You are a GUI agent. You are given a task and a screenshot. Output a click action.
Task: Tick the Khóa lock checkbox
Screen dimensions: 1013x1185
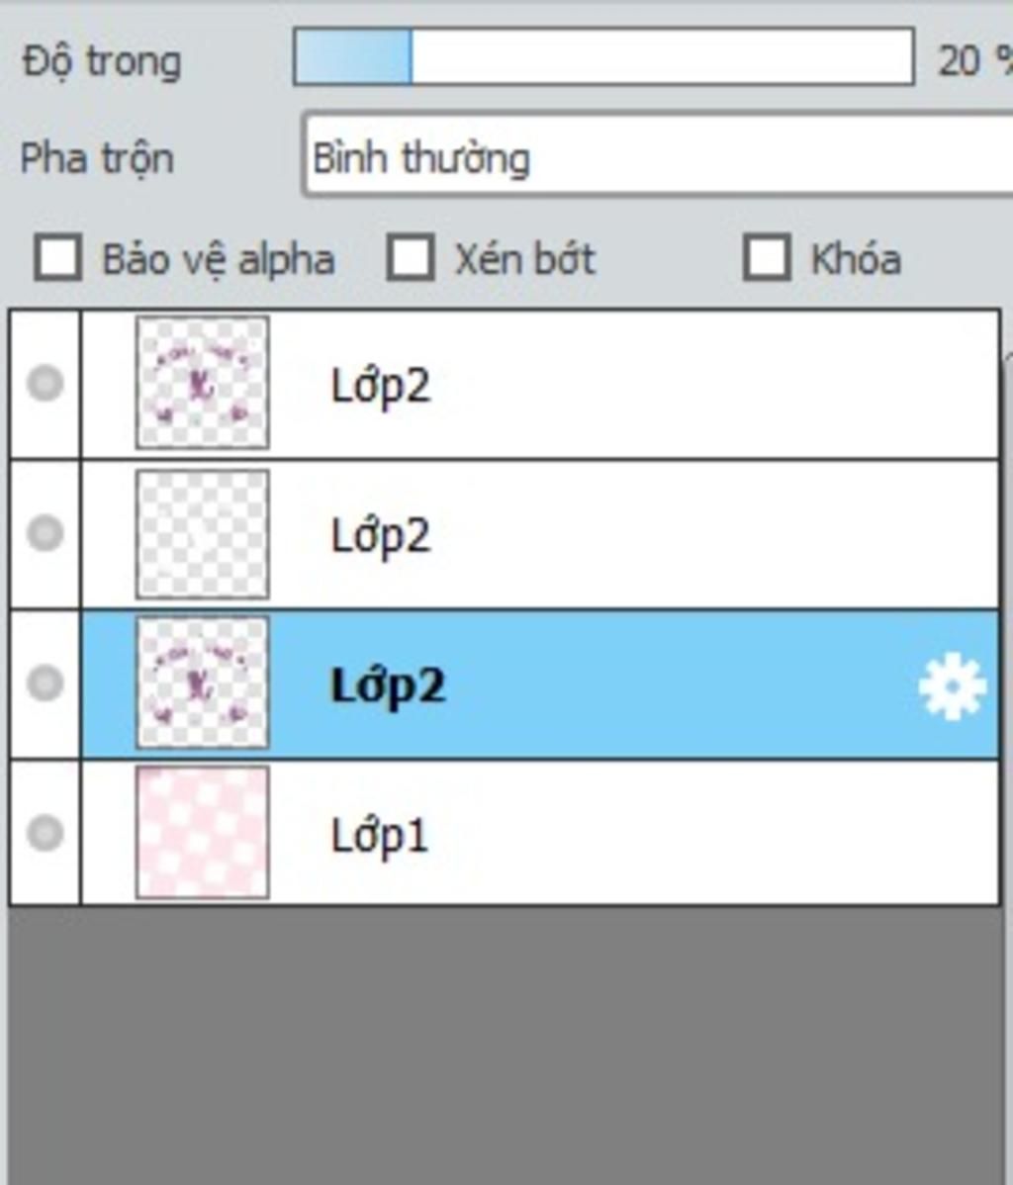coord(767,258)
